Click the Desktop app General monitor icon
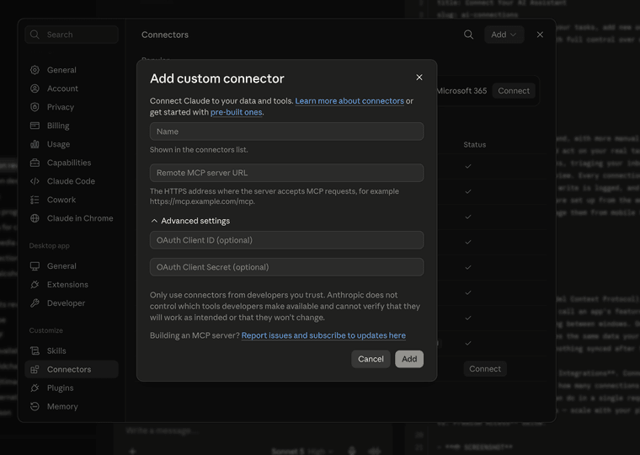Viewport: 640px width, 455px height. 35,266
